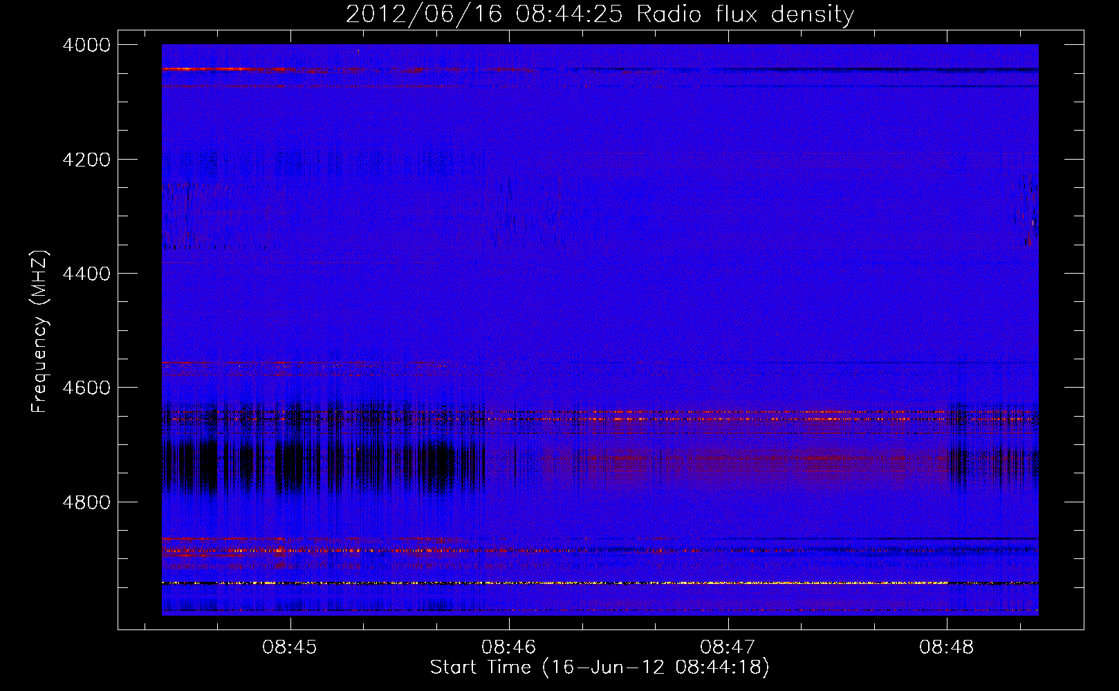
Task: Select the 4000 frequency axis label
Action: (86, 45)
